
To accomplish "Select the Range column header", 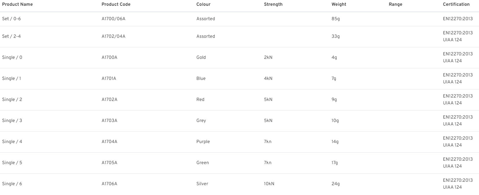I will (396, 4).
